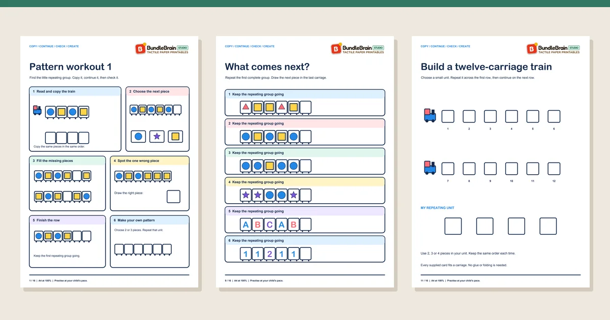Screen dimensions: 610x320
Task: Pick the yellow square answer in Choose the next piece
Action: click(175, 136)
